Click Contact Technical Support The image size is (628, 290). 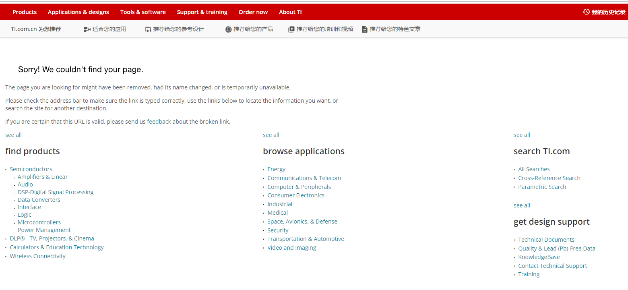553,266
